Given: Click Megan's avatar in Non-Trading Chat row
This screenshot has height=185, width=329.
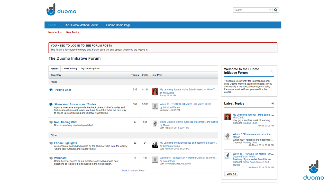Looking at the screenshot, I should [155, 124].
